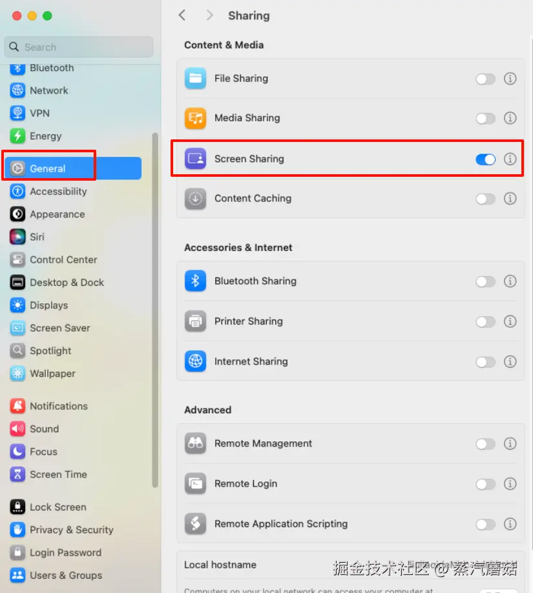533x593 pixels.
Task: Open info for Content Caching
Action: pyautogui.click(x=510, y=199)
